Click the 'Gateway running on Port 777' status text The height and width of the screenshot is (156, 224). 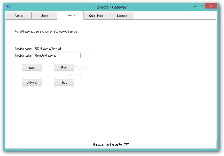111,145
